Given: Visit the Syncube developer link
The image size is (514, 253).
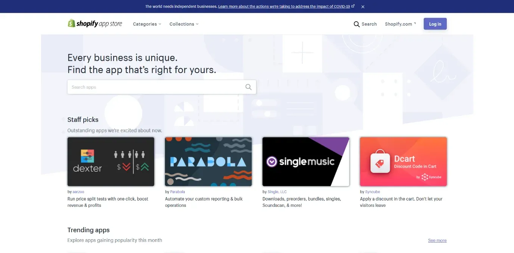Looking at the screenshot, I should pos(373,192).
